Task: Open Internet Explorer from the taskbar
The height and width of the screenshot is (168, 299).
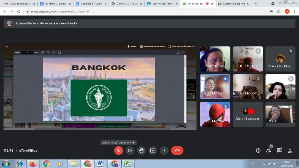Action: (x=19, y=164)
